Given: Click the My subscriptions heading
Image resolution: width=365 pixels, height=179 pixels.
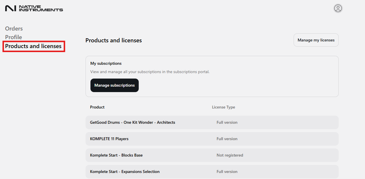Looking at the screenshot, I should tap(106, 63).
